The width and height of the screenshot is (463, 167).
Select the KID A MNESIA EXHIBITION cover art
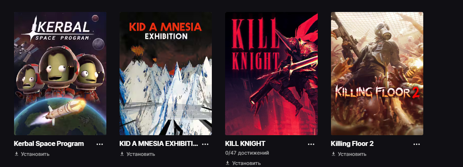pos(166,74)
